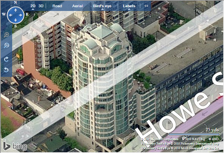Zoom in using the magnifier plus icon

6,35
